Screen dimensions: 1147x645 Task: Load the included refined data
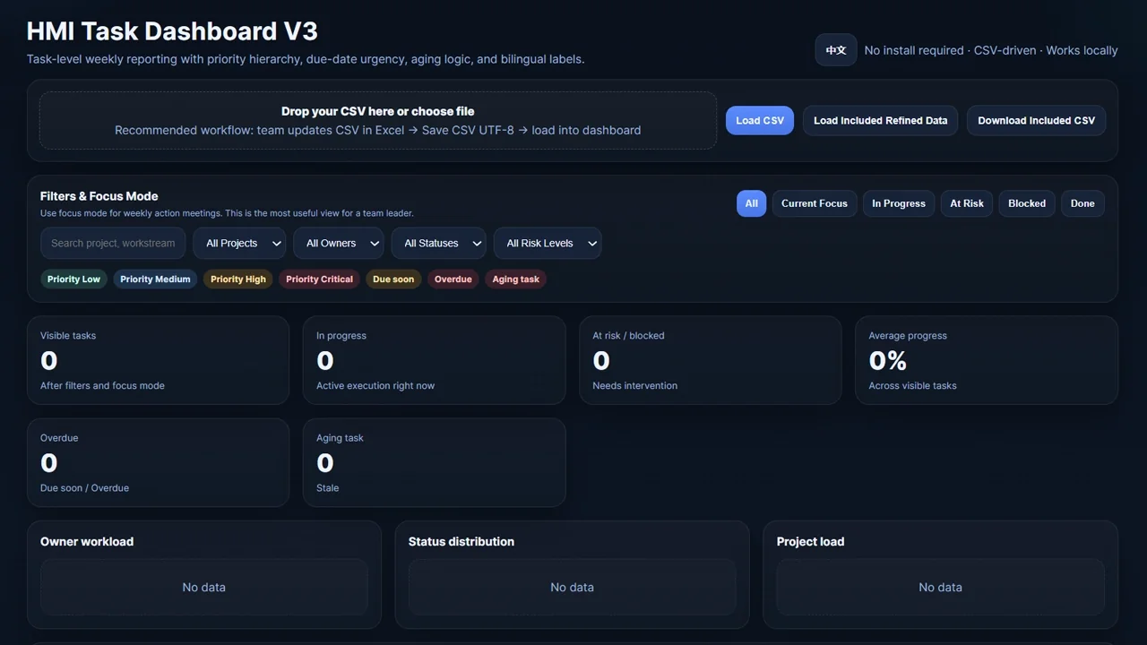(880, 121)
